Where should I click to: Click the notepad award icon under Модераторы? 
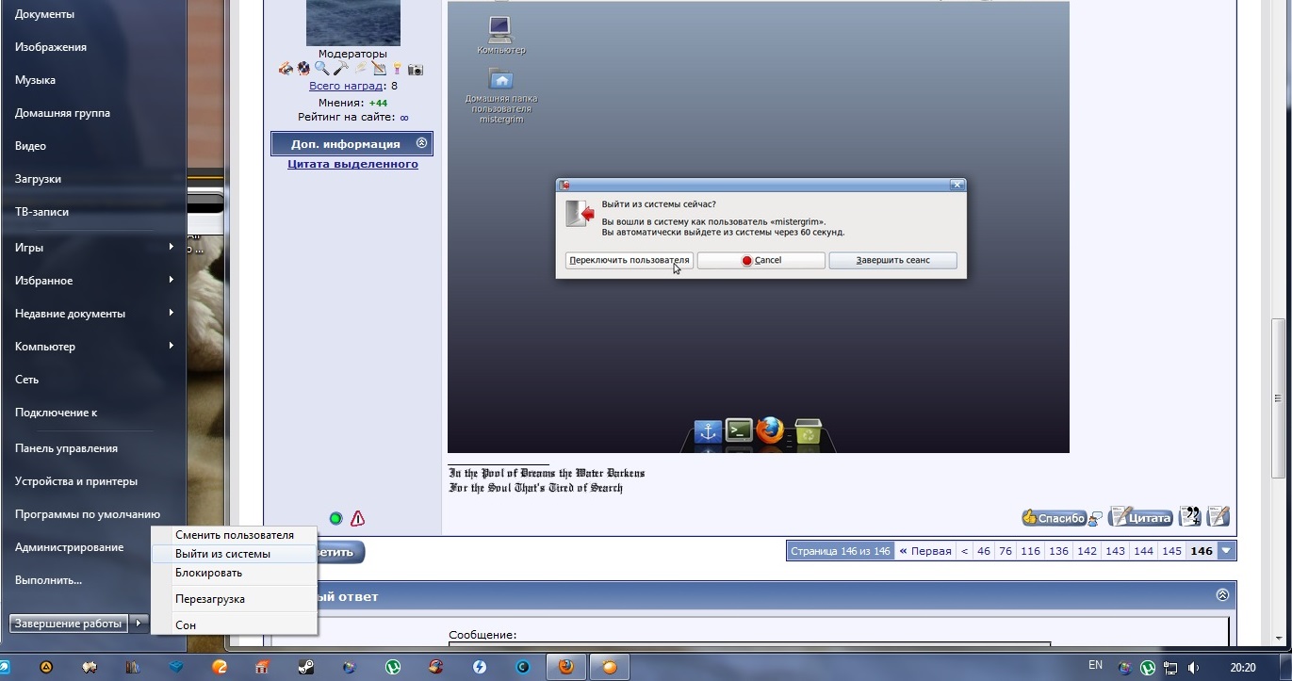coord(379,69)
